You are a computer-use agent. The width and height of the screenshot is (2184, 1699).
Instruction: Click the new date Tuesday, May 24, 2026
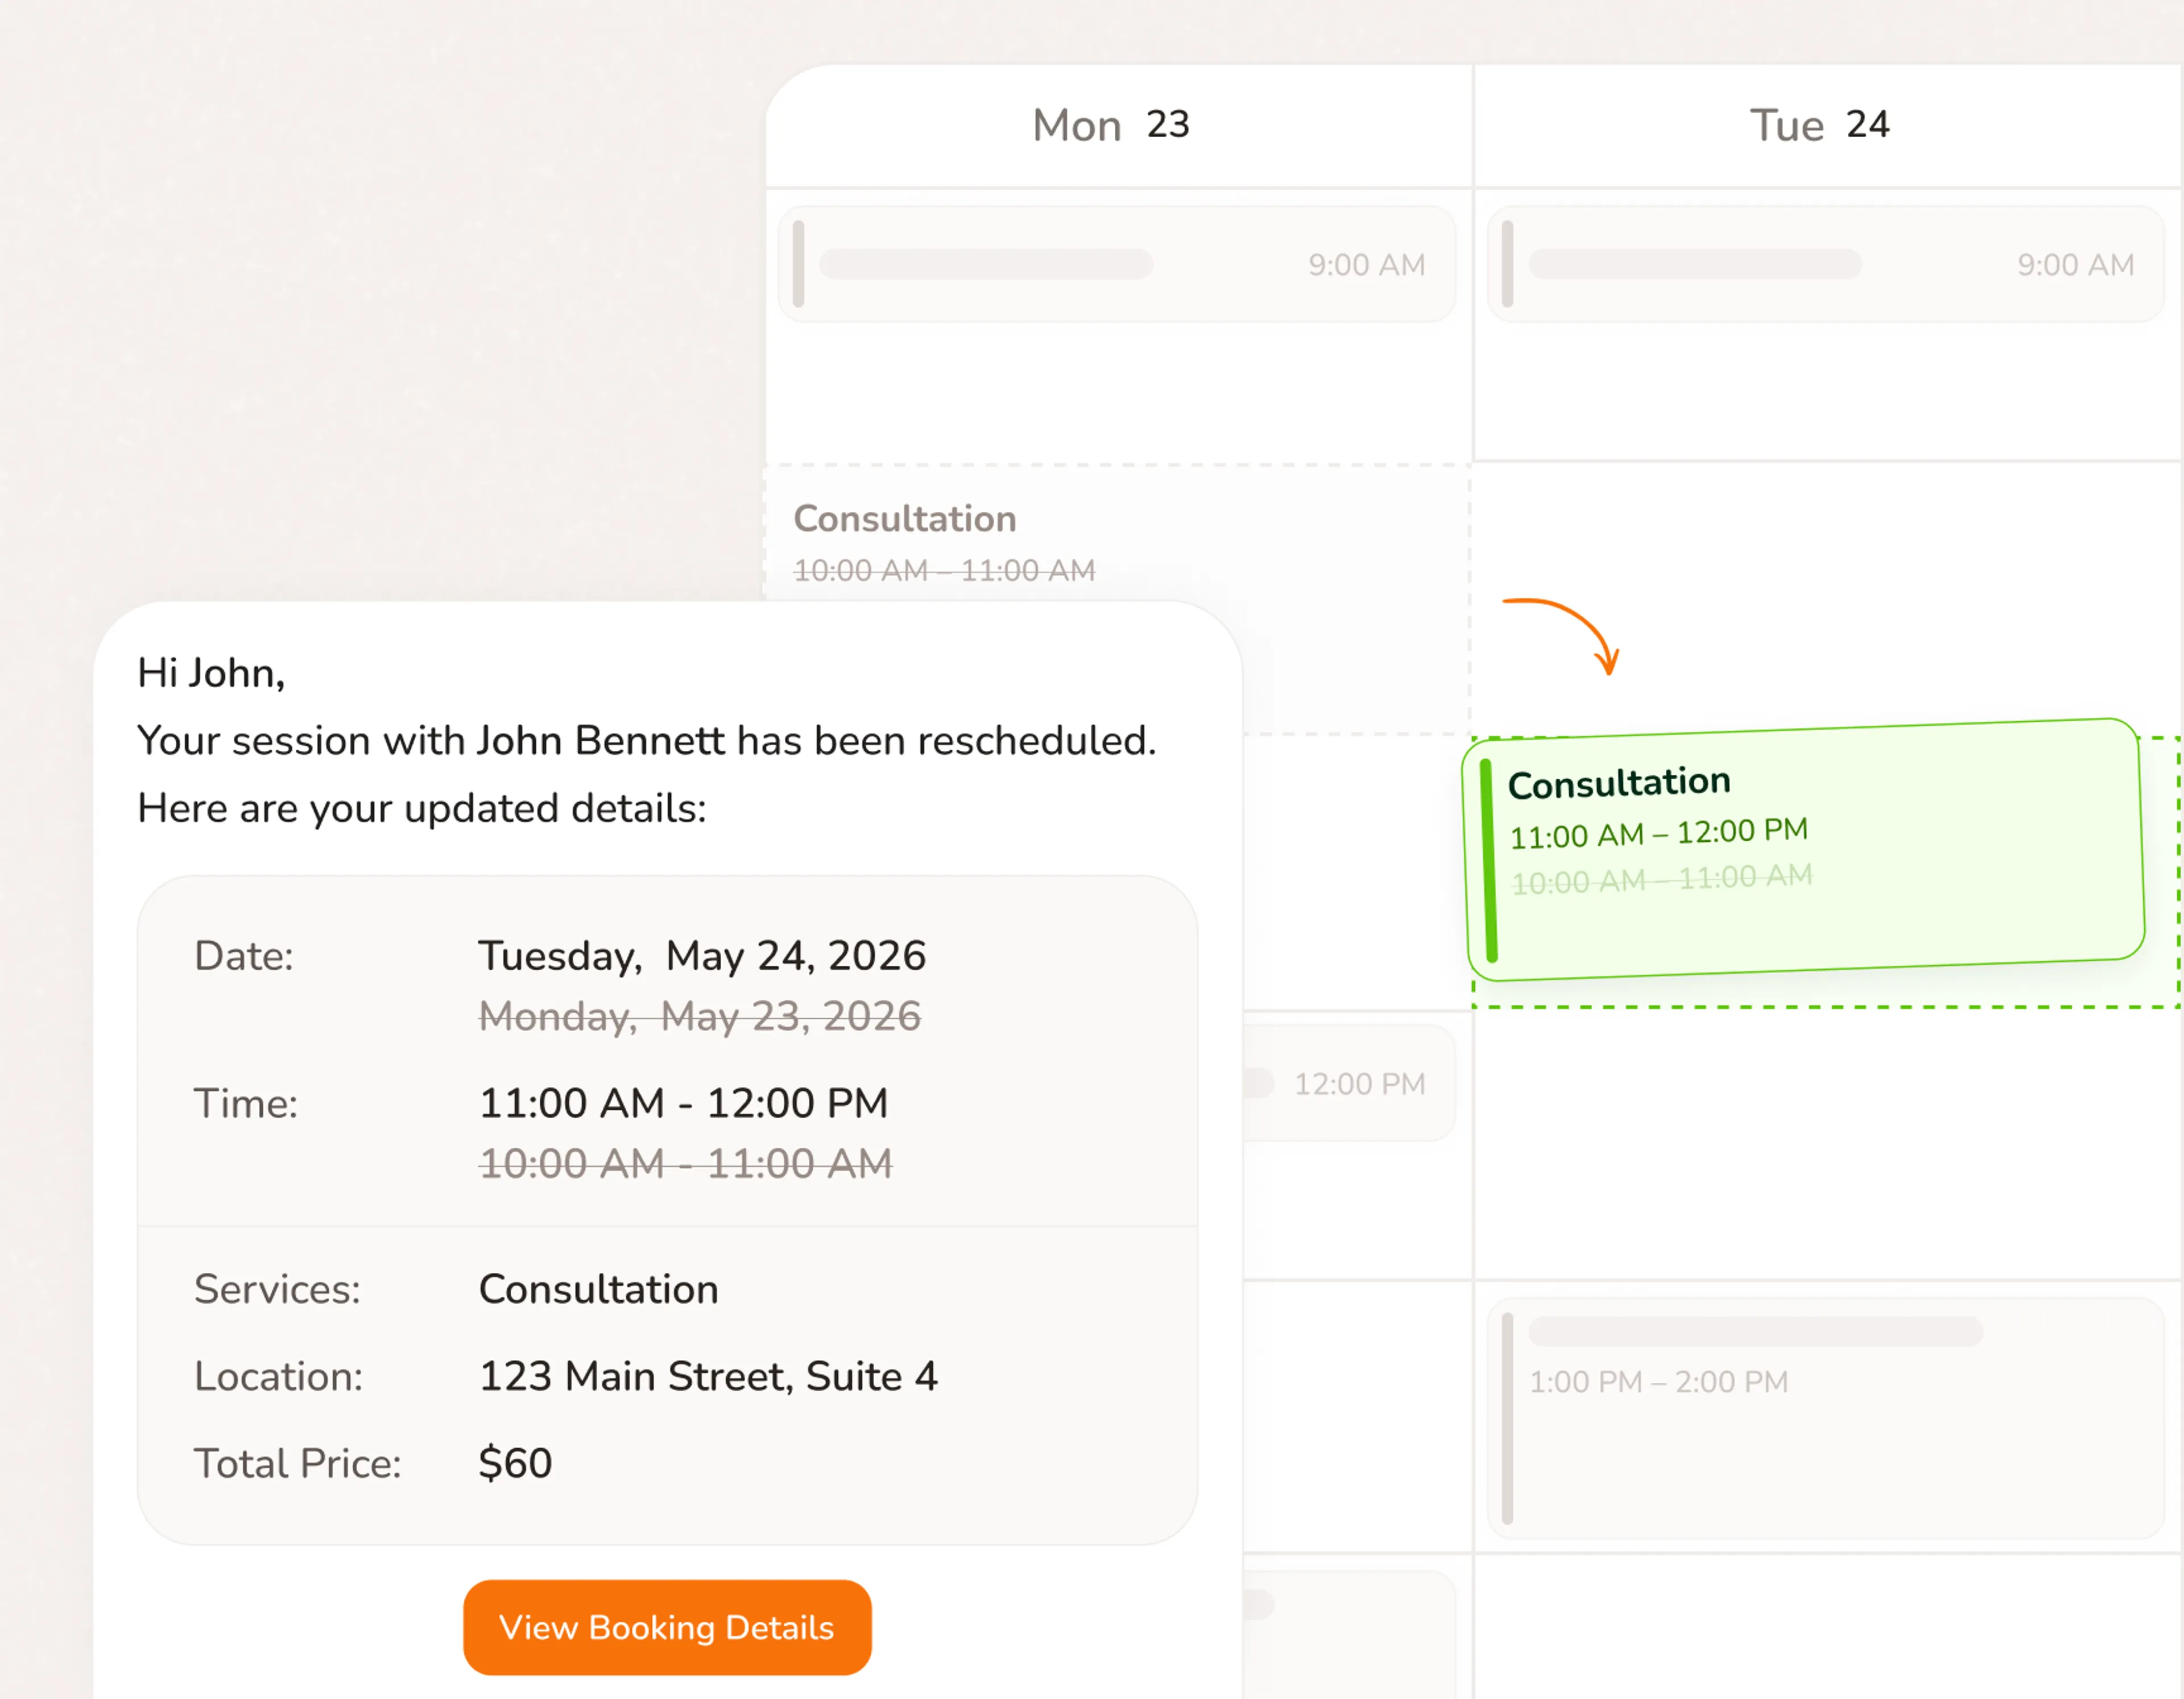click(702, 956)
